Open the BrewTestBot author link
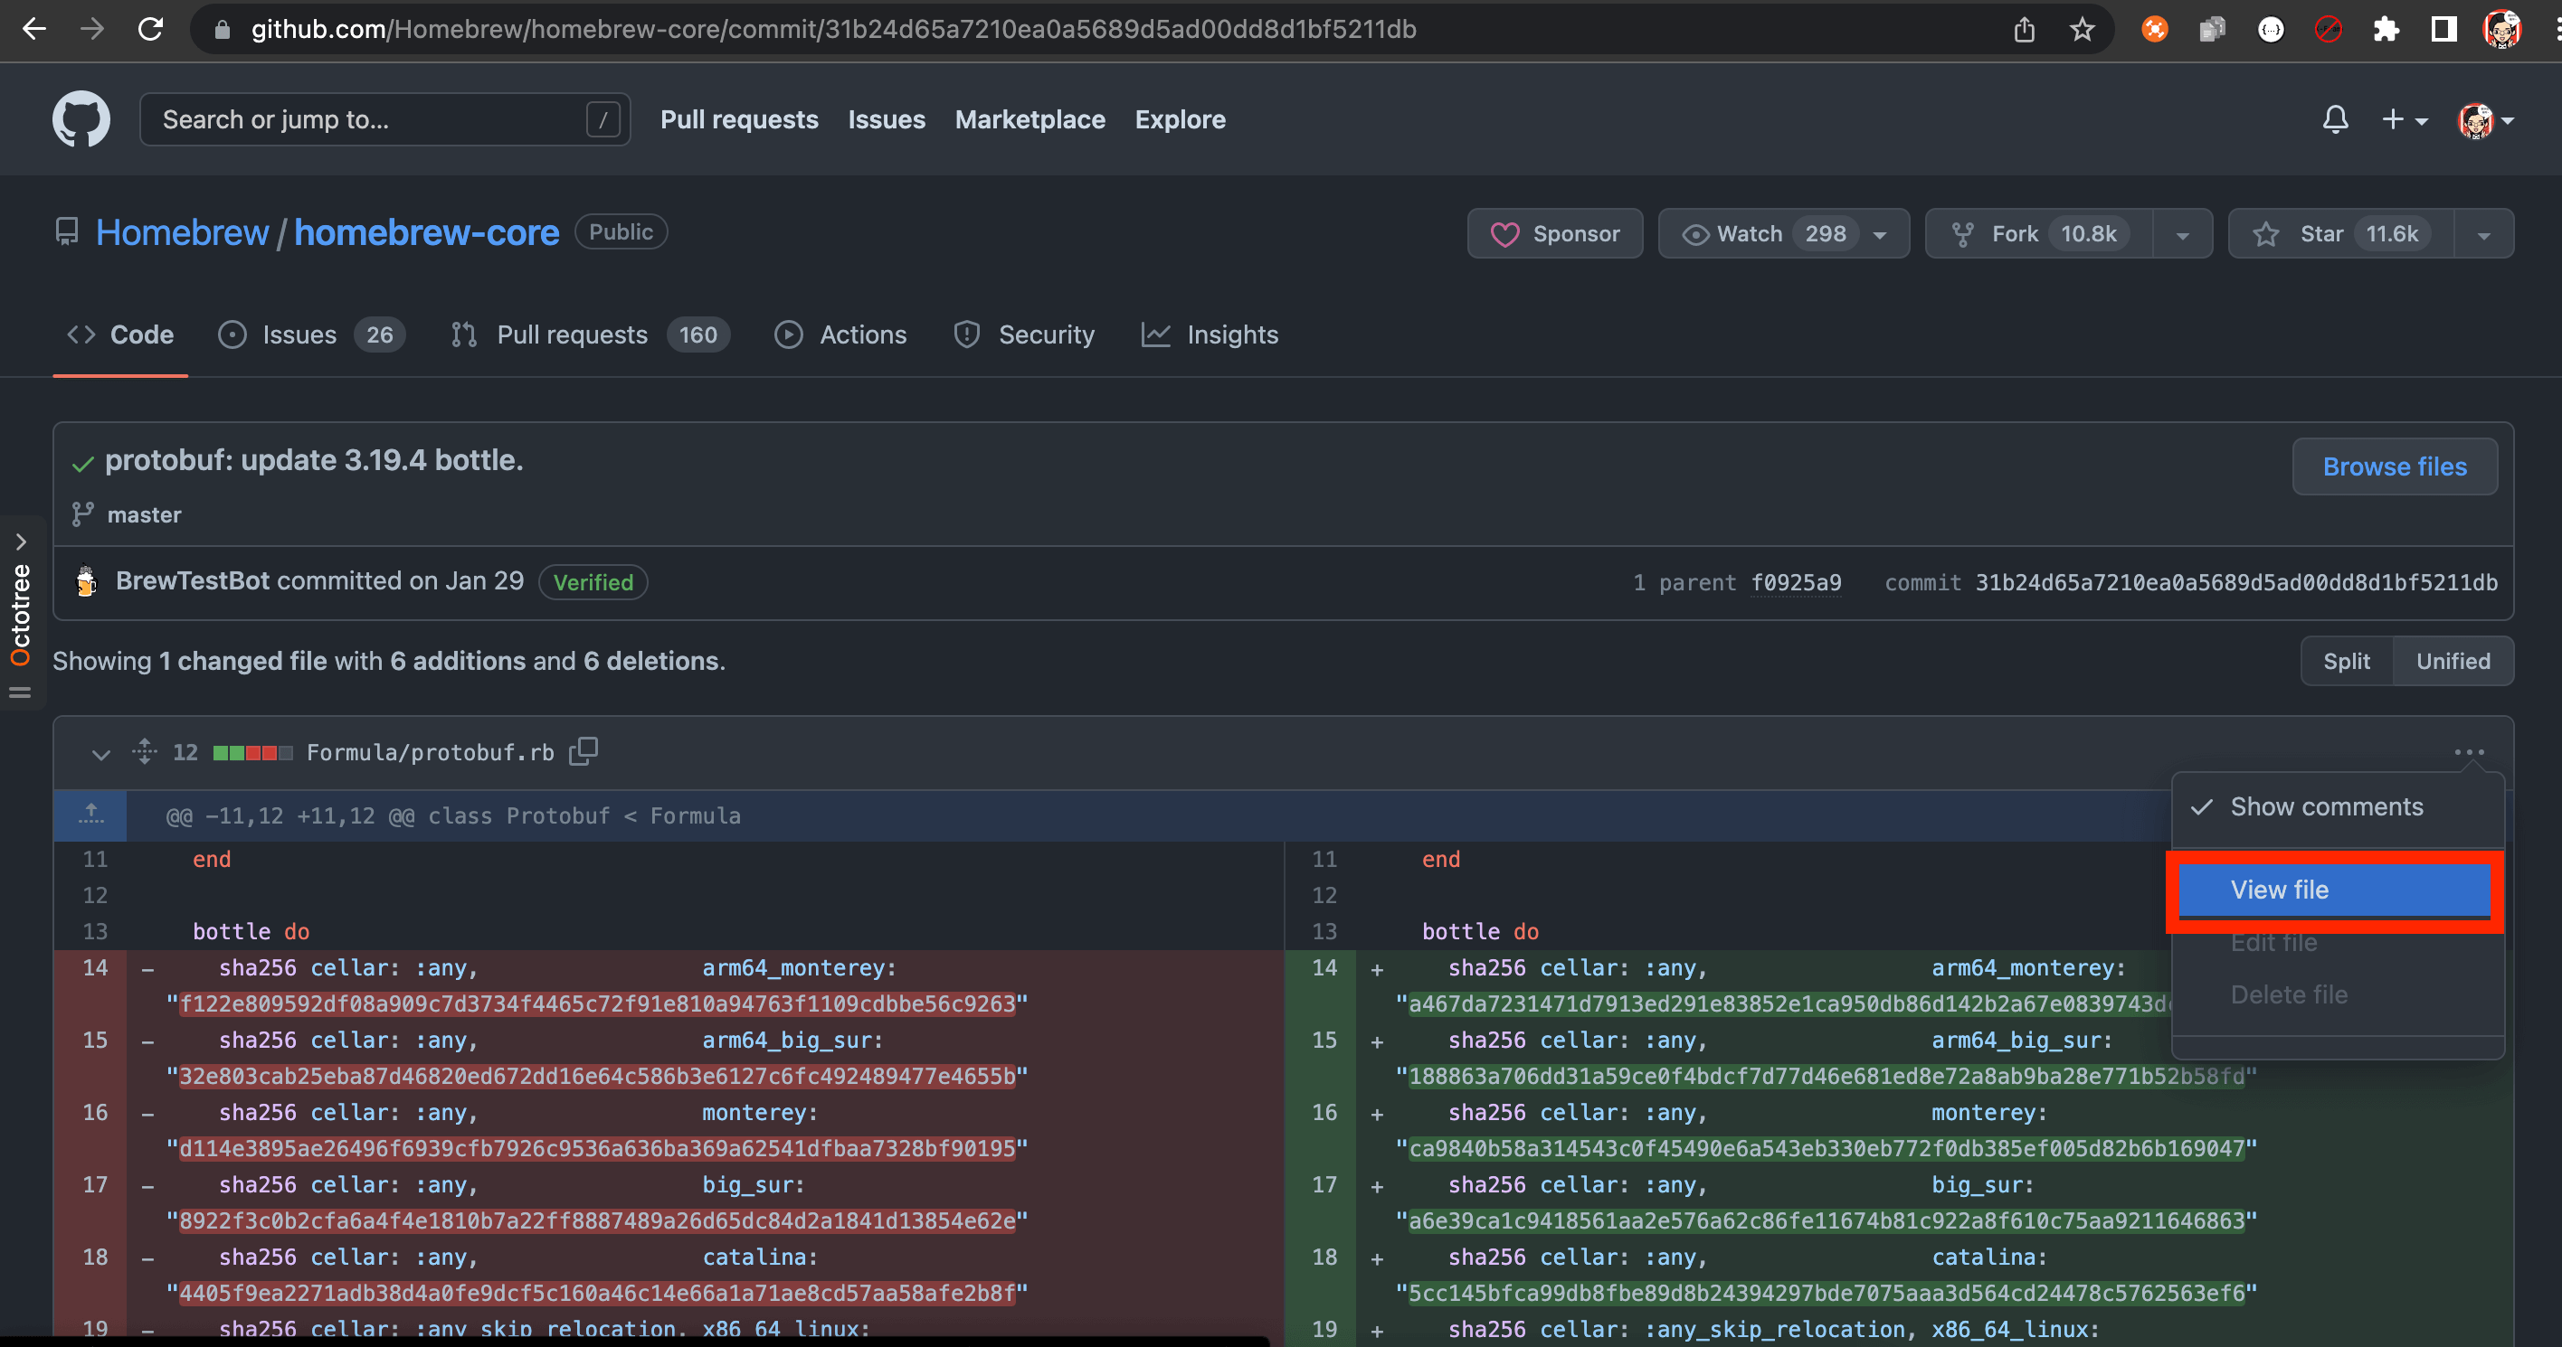The height and width of the screenshot is (1347, 2562). (192, 580)
